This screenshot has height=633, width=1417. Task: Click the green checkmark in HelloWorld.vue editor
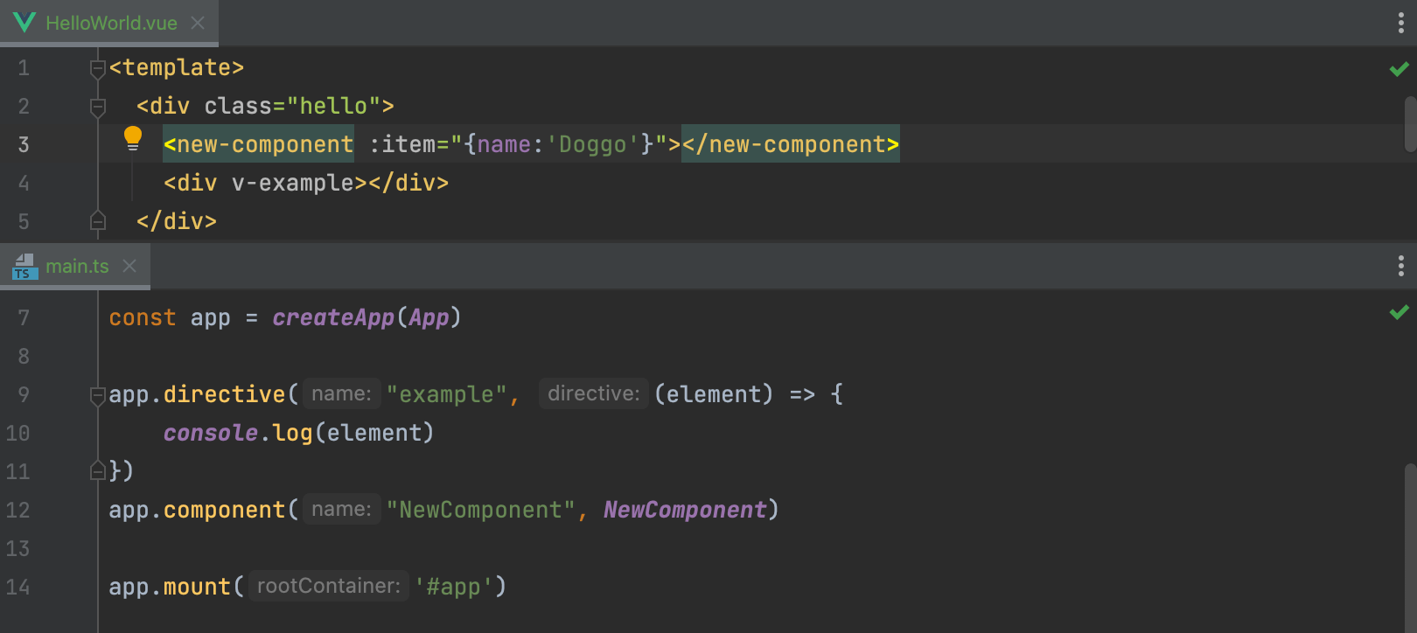click(1399, 68)
